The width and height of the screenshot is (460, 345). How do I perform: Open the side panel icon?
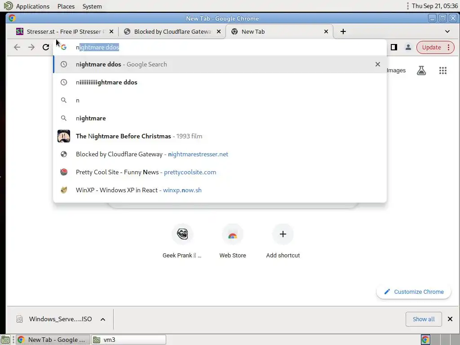pos(394,47)
